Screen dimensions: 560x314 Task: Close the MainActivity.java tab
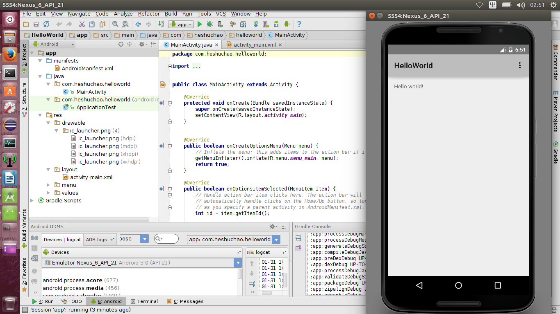pyautogui.click(x=217, y=45)
